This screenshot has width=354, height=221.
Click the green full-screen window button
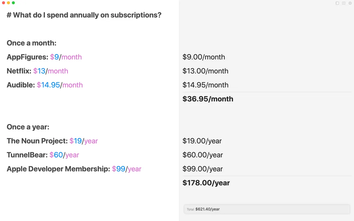click(x=13, y=3)
